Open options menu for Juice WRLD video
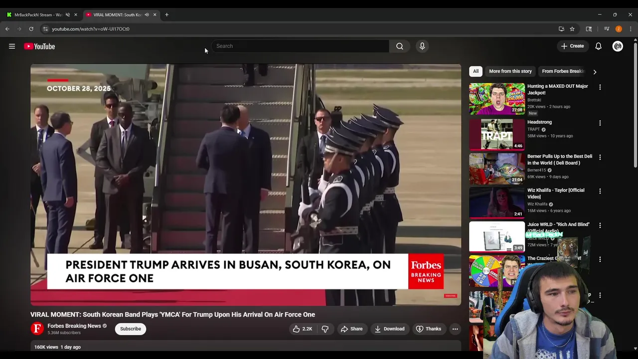This screenshot has width=638, height=359. pos(600,225)
